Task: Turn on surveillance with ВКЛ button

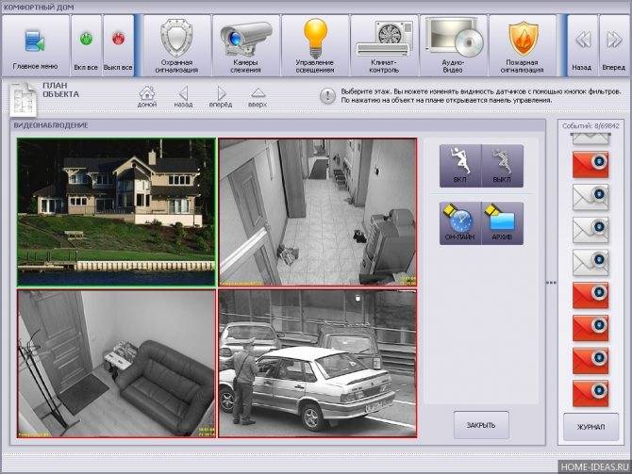Action: (x=459, y=166)
